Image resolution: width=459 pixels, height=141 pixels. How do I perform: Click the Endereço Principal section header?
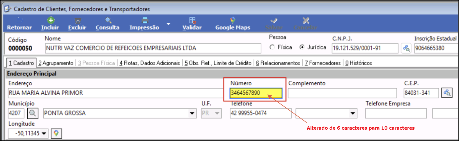point(232,74)
